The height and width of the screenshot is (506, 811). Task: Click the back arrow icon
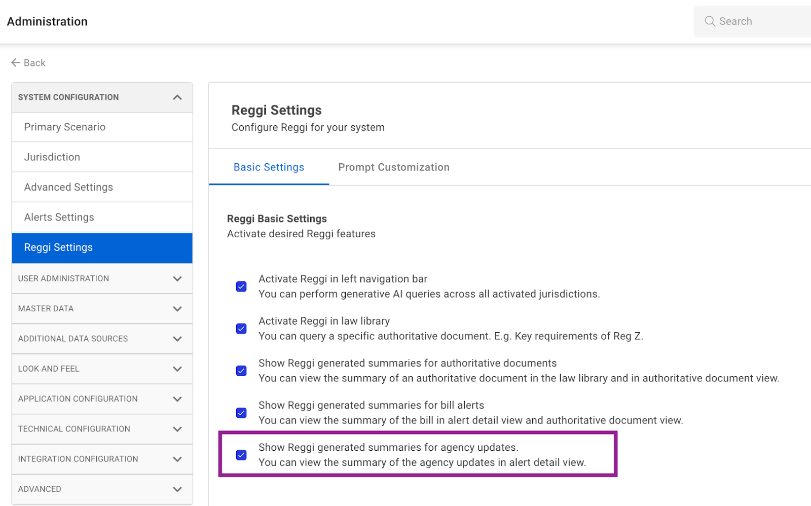click(x=16, y=63)
